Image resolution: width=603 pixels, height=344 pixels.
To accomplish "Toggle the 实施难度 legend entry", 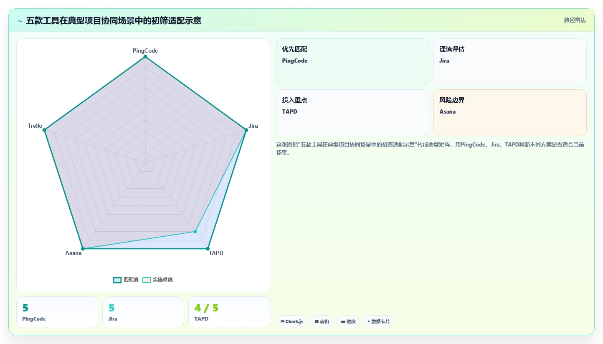I will click(157, 280).
